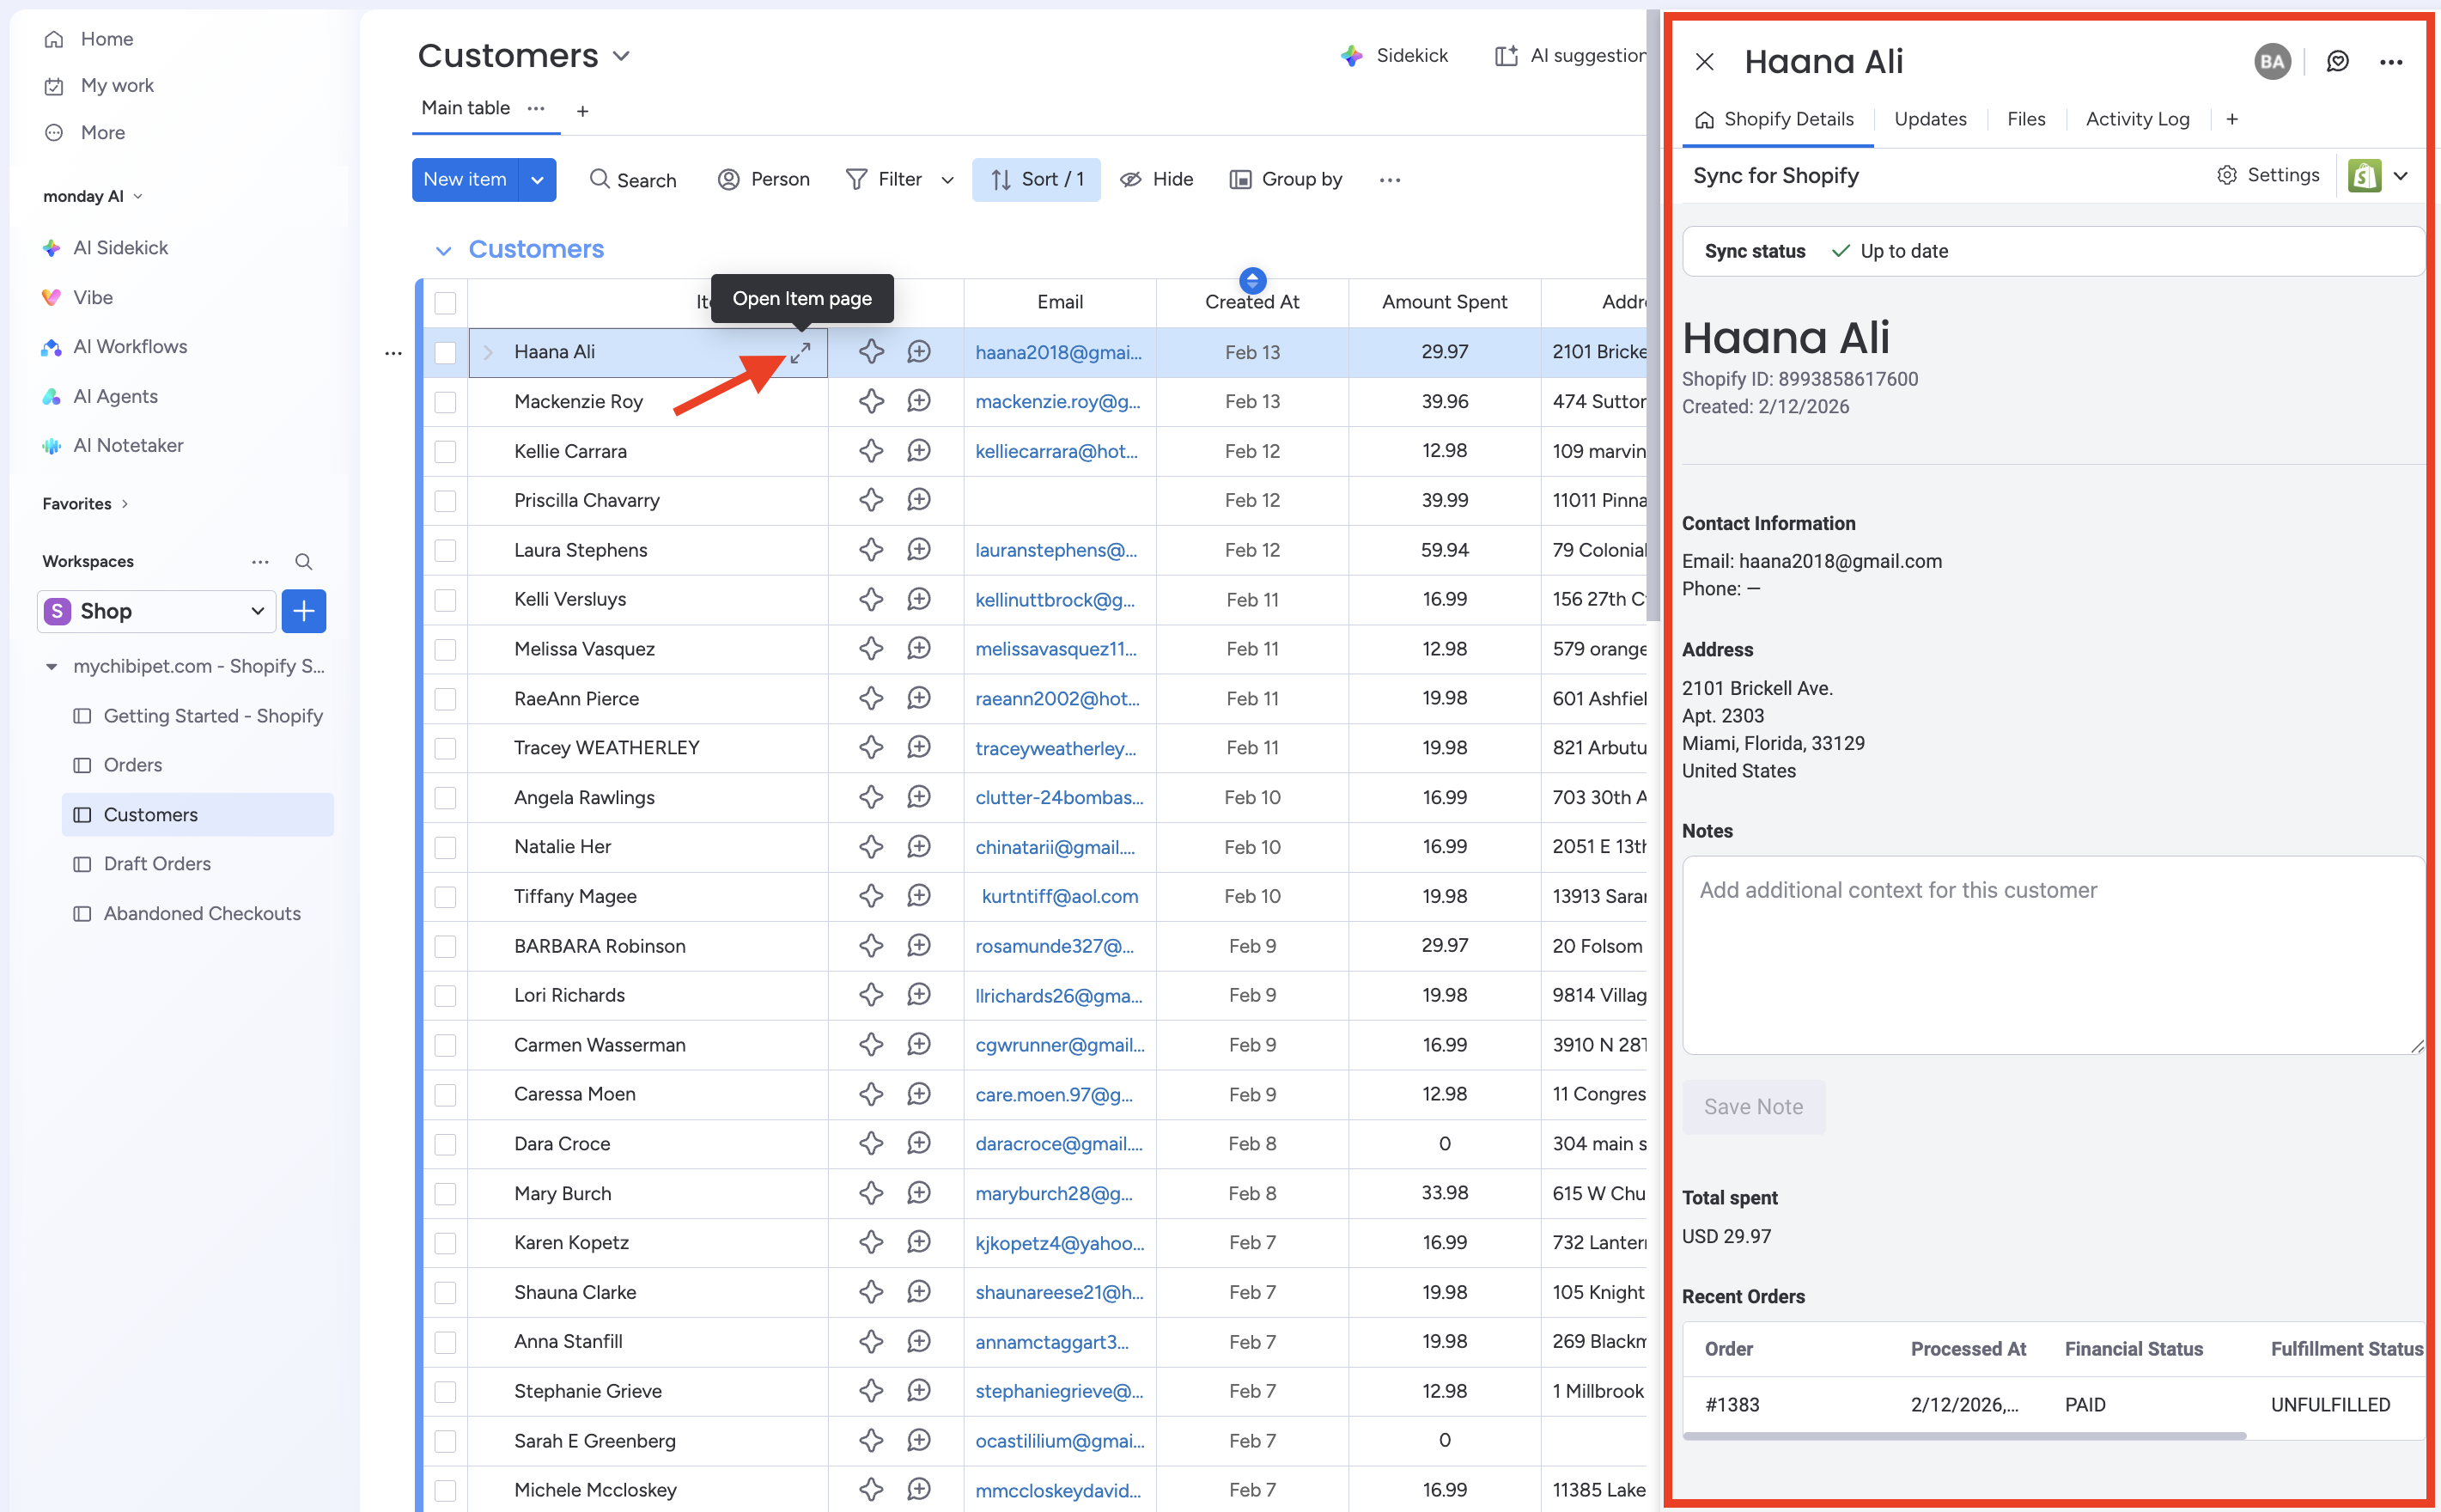
Task: Add update to Kellie Carrara conversation icon
Action: click(919, 451)
